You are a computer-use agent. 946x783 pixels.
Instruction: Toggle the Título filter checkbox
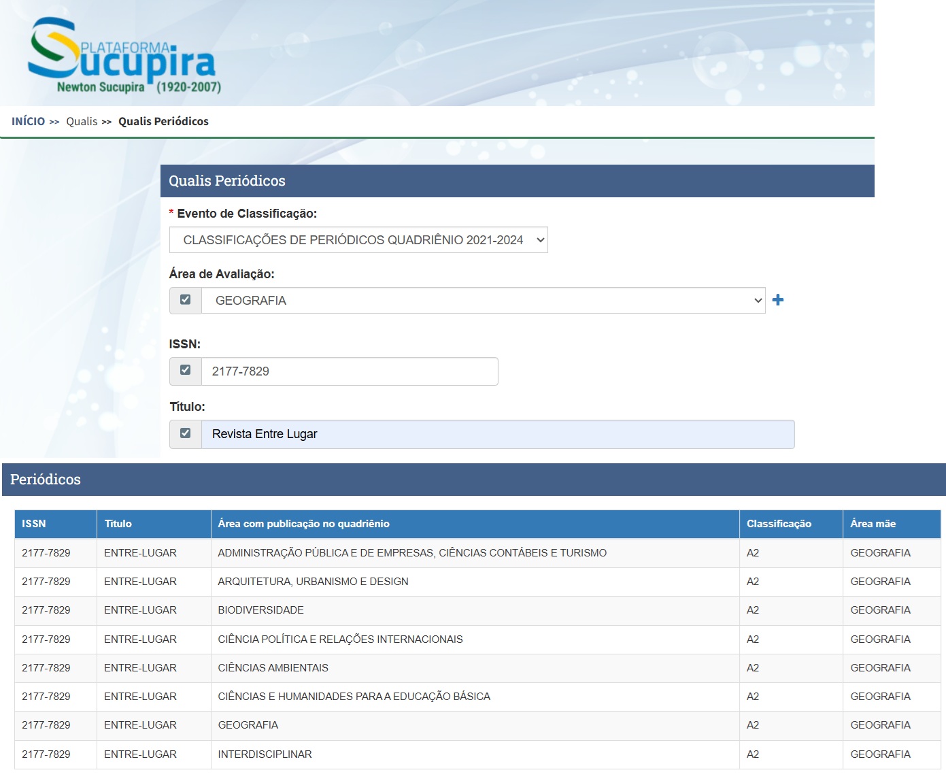click(185, 433)
